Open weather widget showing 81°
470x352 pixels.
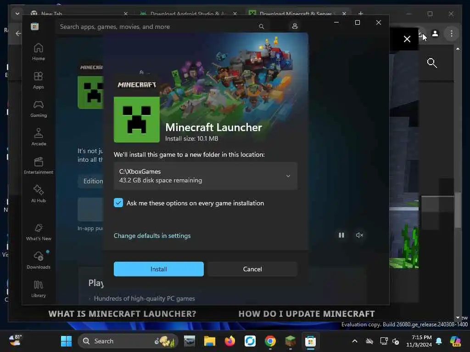15,341
